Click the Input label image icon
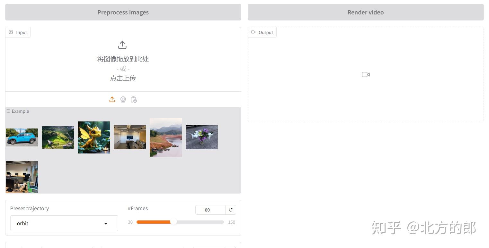This screenshot has width=489, height=248. pos(11,32)
